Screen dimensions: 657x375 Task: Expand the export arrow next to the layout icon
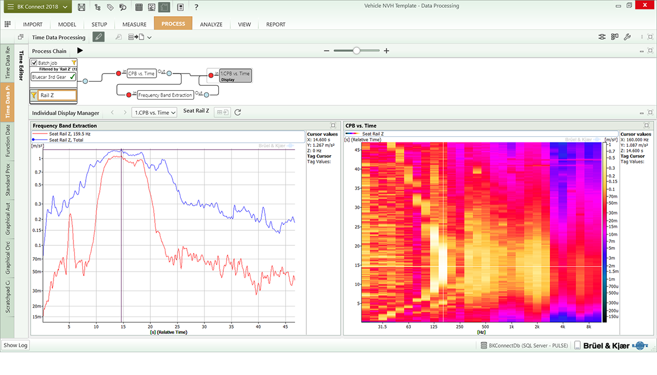(150, 37)
